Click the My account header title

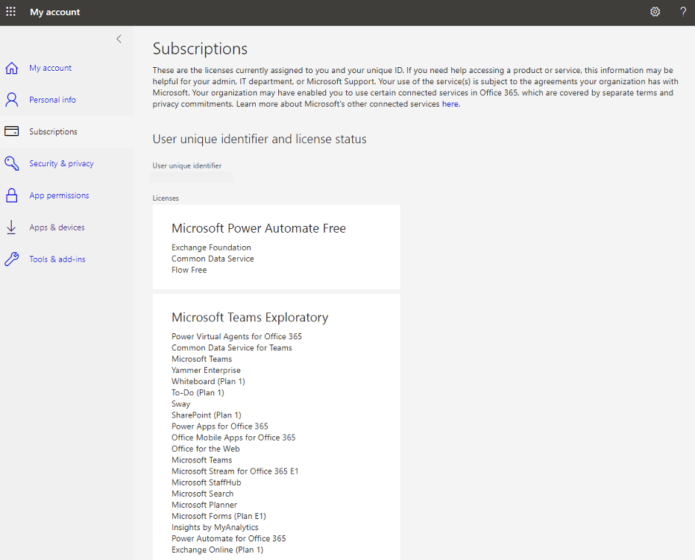point(55,12)
